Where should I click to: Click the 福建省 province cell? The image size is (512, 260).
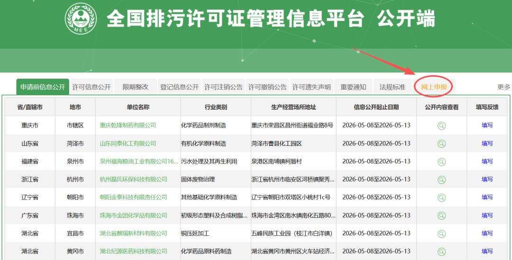click(30, 161)
